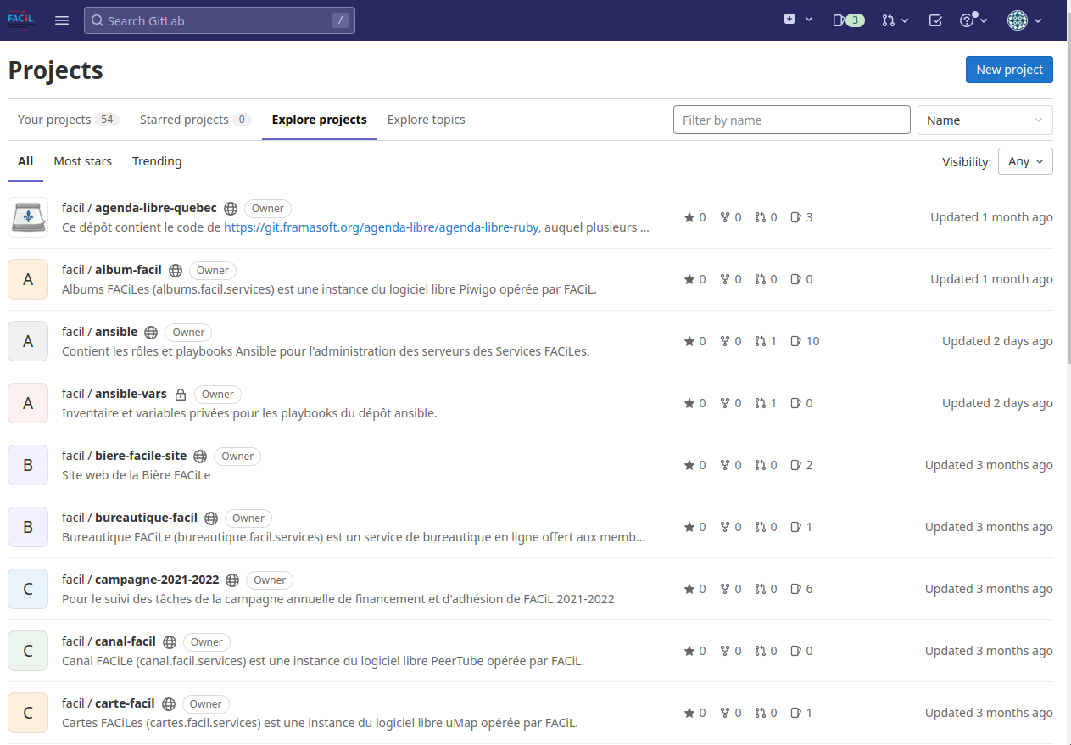The width and height of the screenshot is (1071, 745).
Task: Click the star count for agenda-libre-quebec
Action: 694,217
